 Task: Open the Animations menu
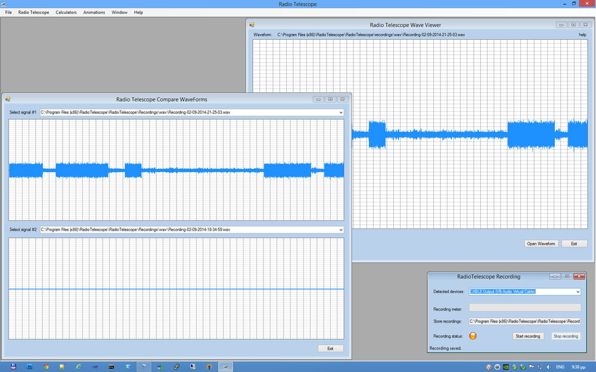coord(94,12)
